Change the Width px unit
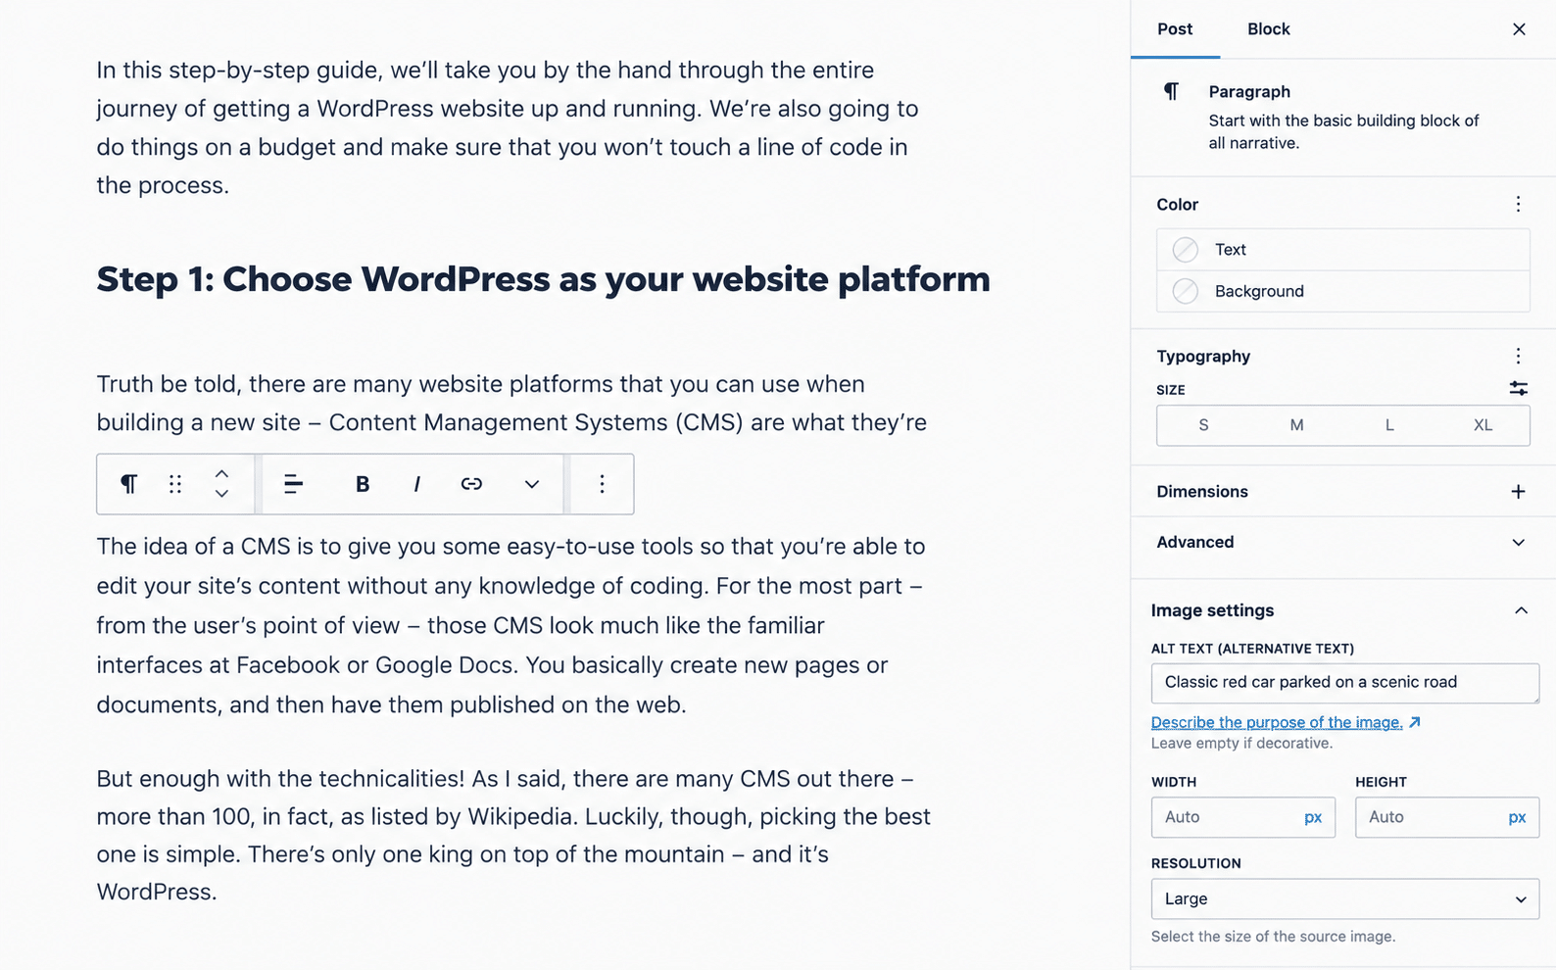Viewport: 1556px width, 970px height. click(x=1313, y=817)
